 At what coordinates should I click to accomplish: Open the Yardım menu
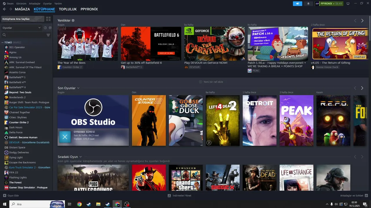(x=58, y=3)
